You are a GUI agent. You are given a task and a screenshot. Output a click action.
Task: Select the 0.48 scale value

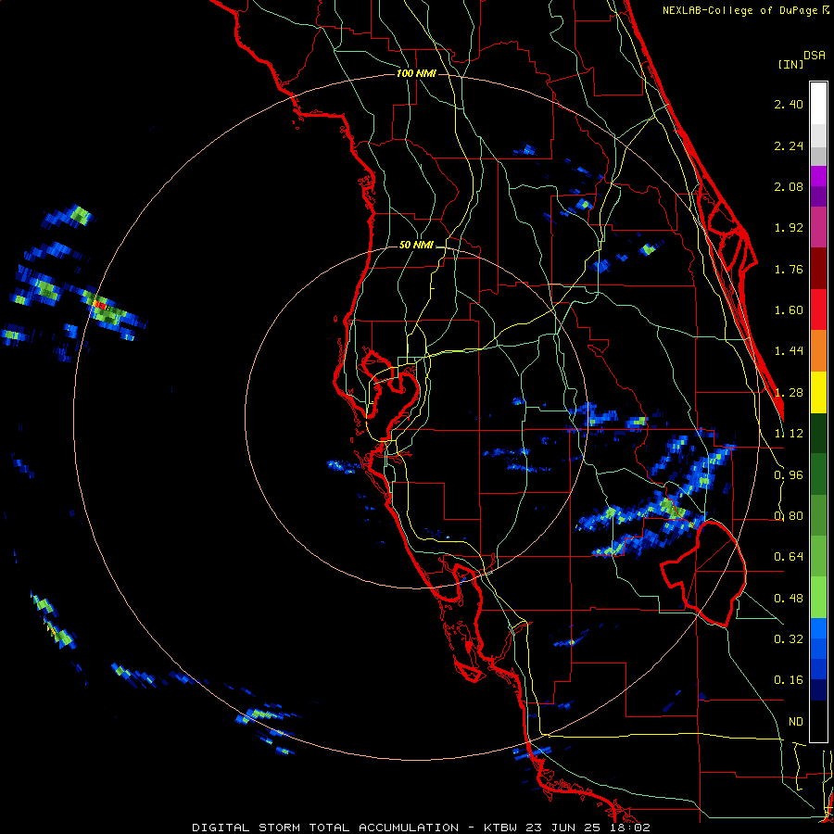(789, 599)
